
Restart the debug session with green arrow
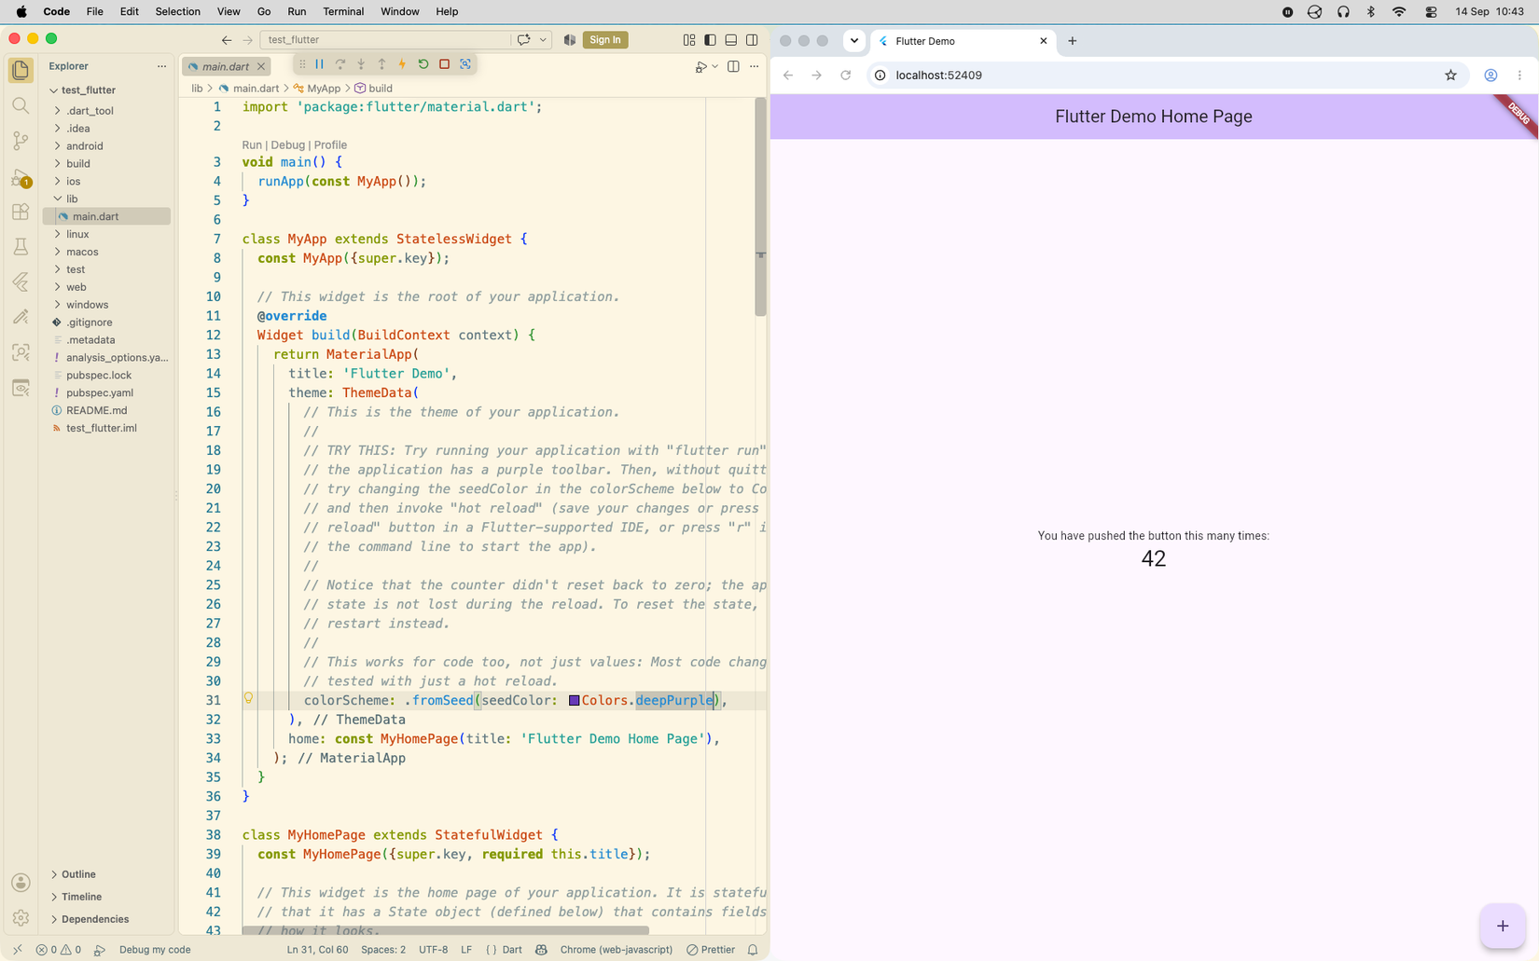(423, 64)
